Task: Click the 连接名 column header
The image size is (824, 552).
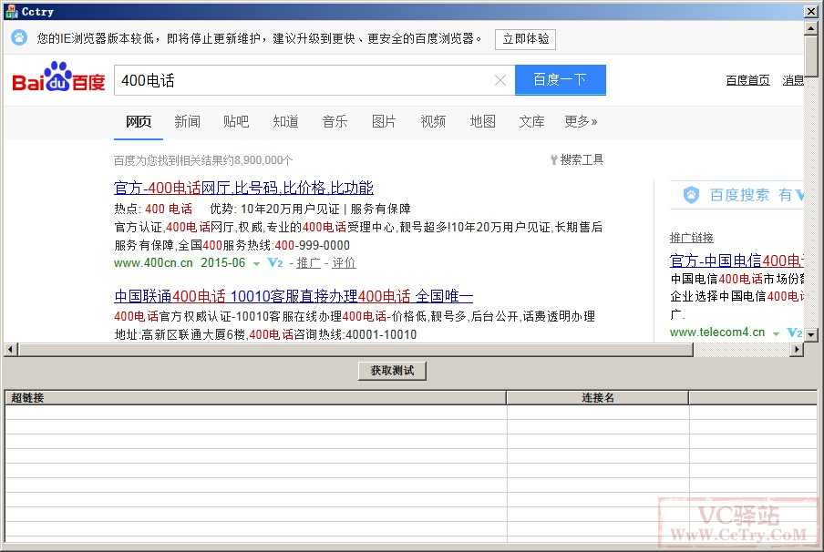Action: pos(598,397)
